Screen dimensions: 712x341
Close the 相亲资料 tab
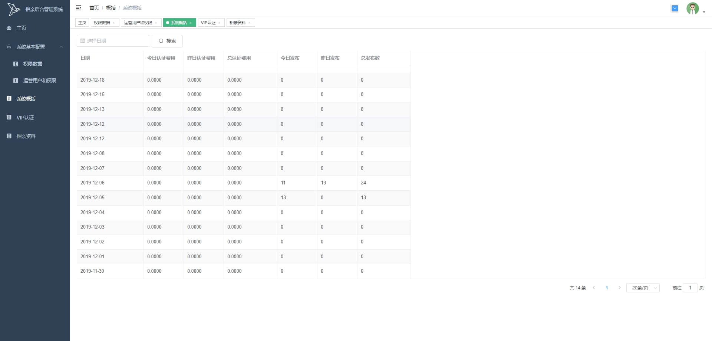(249, 23)
